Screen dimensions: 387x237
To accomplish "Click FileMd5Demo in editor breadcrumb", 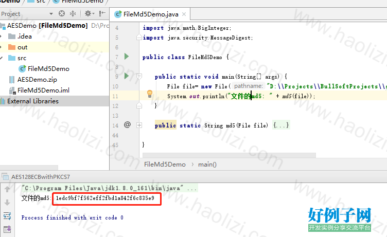I will [x=165, y=165].
